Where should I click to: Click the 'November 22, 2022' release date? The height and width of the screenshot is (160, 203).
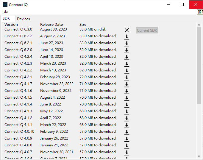coord(57,84)
